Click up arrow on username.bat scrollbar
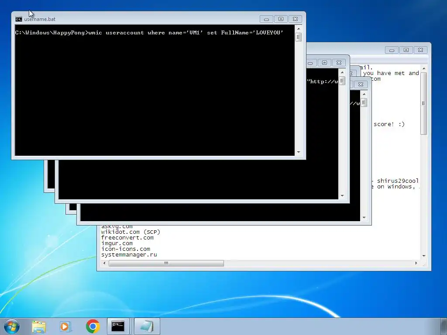 299,29
